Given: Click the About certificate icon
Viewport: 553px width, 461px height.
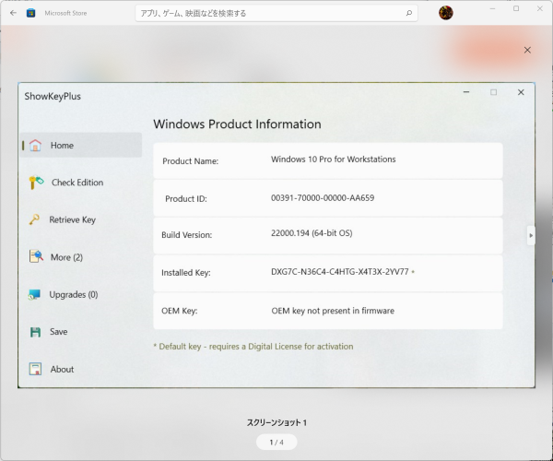Looking at the screenshot, I should click(35, 369).
